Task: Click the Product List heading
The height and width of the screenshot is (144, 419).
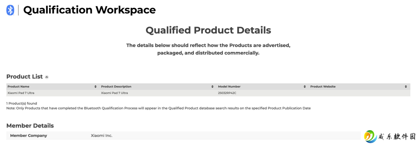Action: pyautogui.click(x=24, y=77)
